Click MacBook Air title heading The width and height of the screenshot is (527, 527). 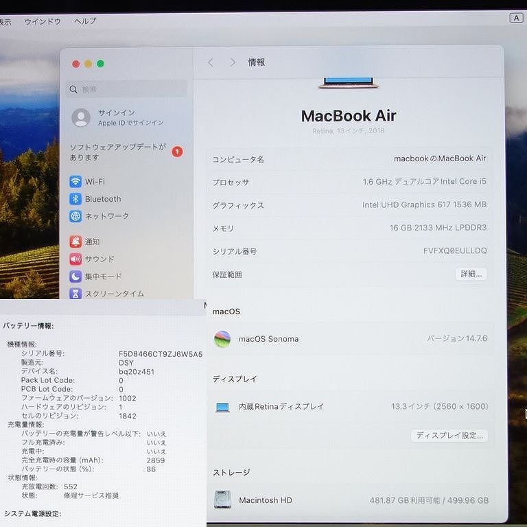pyautogui.click(x=349, y=116)
